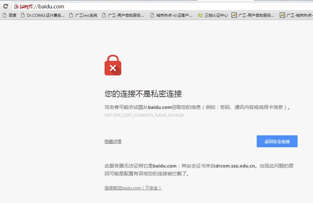This screenshot has height=203, width=313.
Task: Click the heading 您的连接不是私密连接
Action: click(x=143, y=94)
